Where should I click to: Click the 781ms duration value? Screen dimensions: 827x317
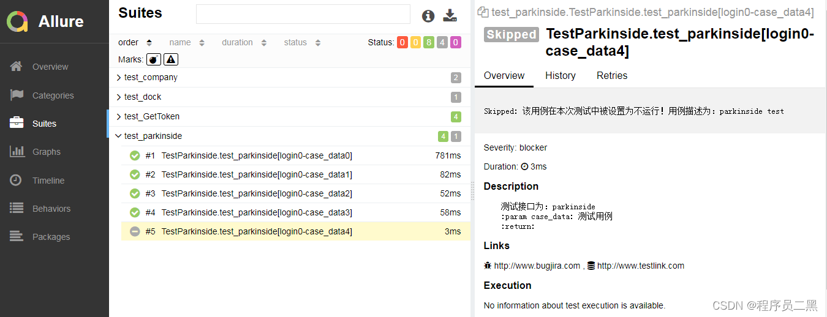[448, 155]
